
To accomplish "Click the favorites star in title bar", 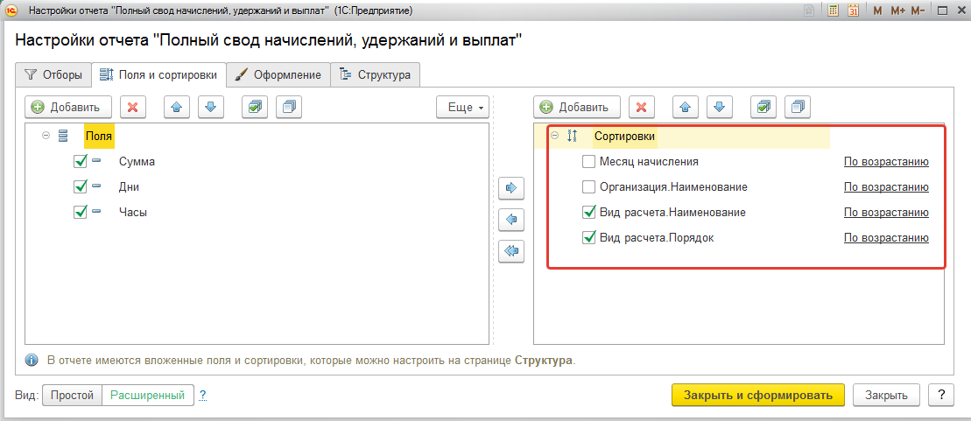I will pyautogui.click(x=809, y=11).
